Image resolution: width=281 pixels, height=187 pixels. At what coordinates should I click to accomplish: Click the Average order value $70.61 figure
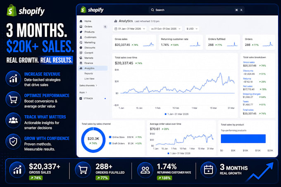click(155, 129)
